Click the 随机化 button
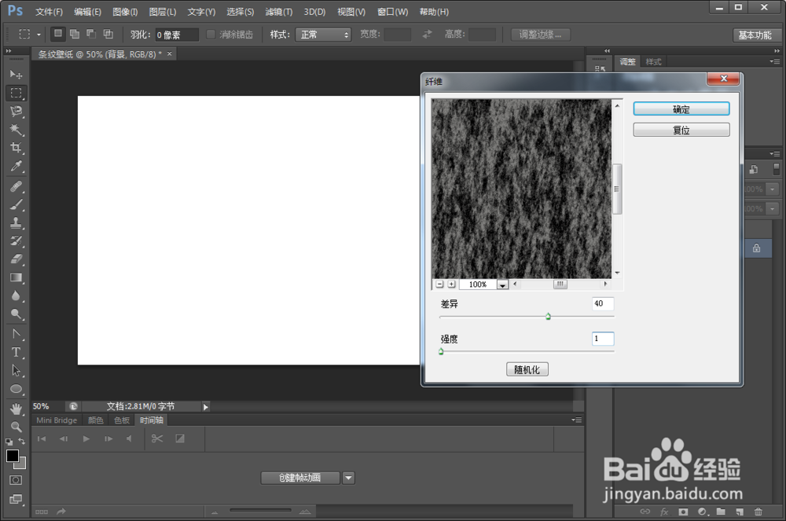Image resolution: width=786 pixels, height=521 pixels. point(527,369)
